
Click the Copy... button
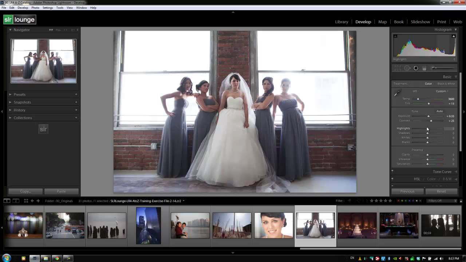[x=25, y=191]
